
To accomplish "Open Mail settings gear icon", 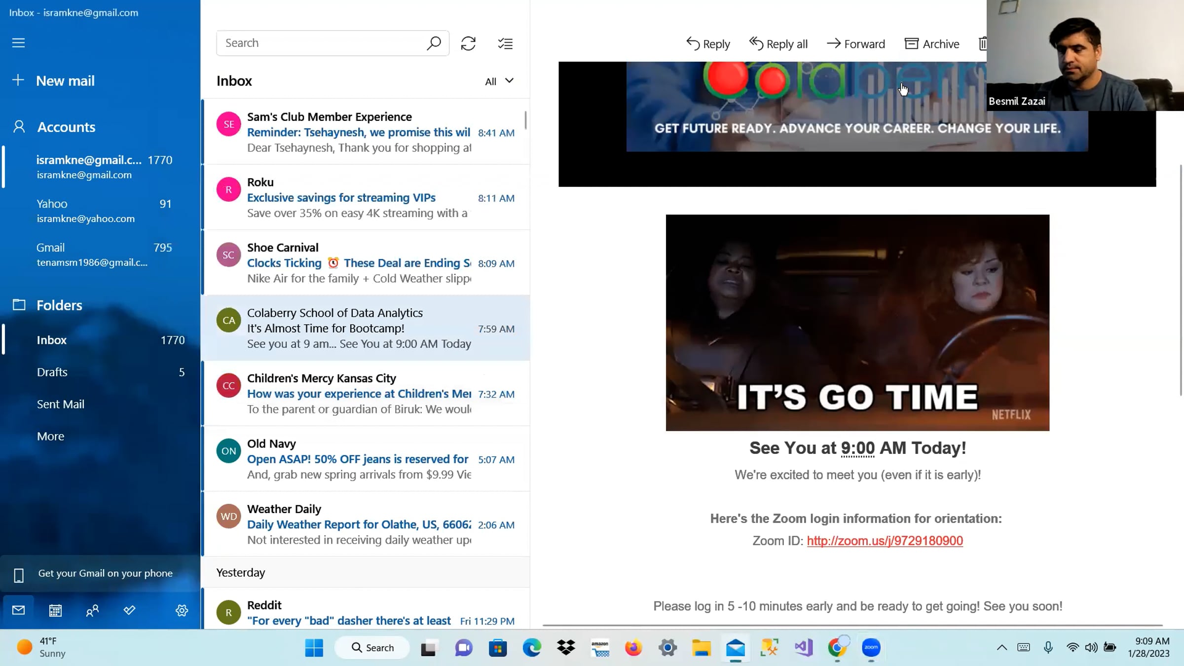I will tap(182, 611).
